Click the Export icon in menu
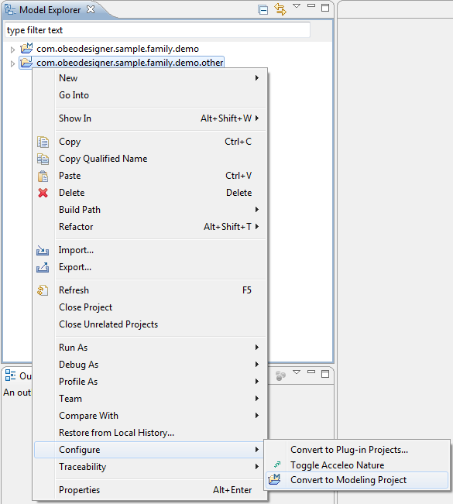 click(x=43, y=267)
